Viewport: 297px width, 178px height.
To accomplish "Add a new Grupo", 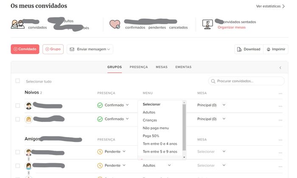I will pyautogui.click(x=53, y=49).
